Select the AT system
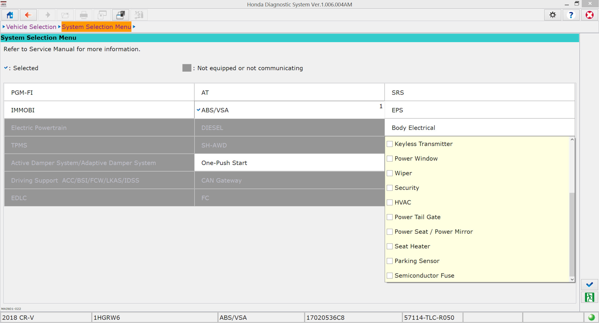599x323 pixels. [x=289, y=93]
